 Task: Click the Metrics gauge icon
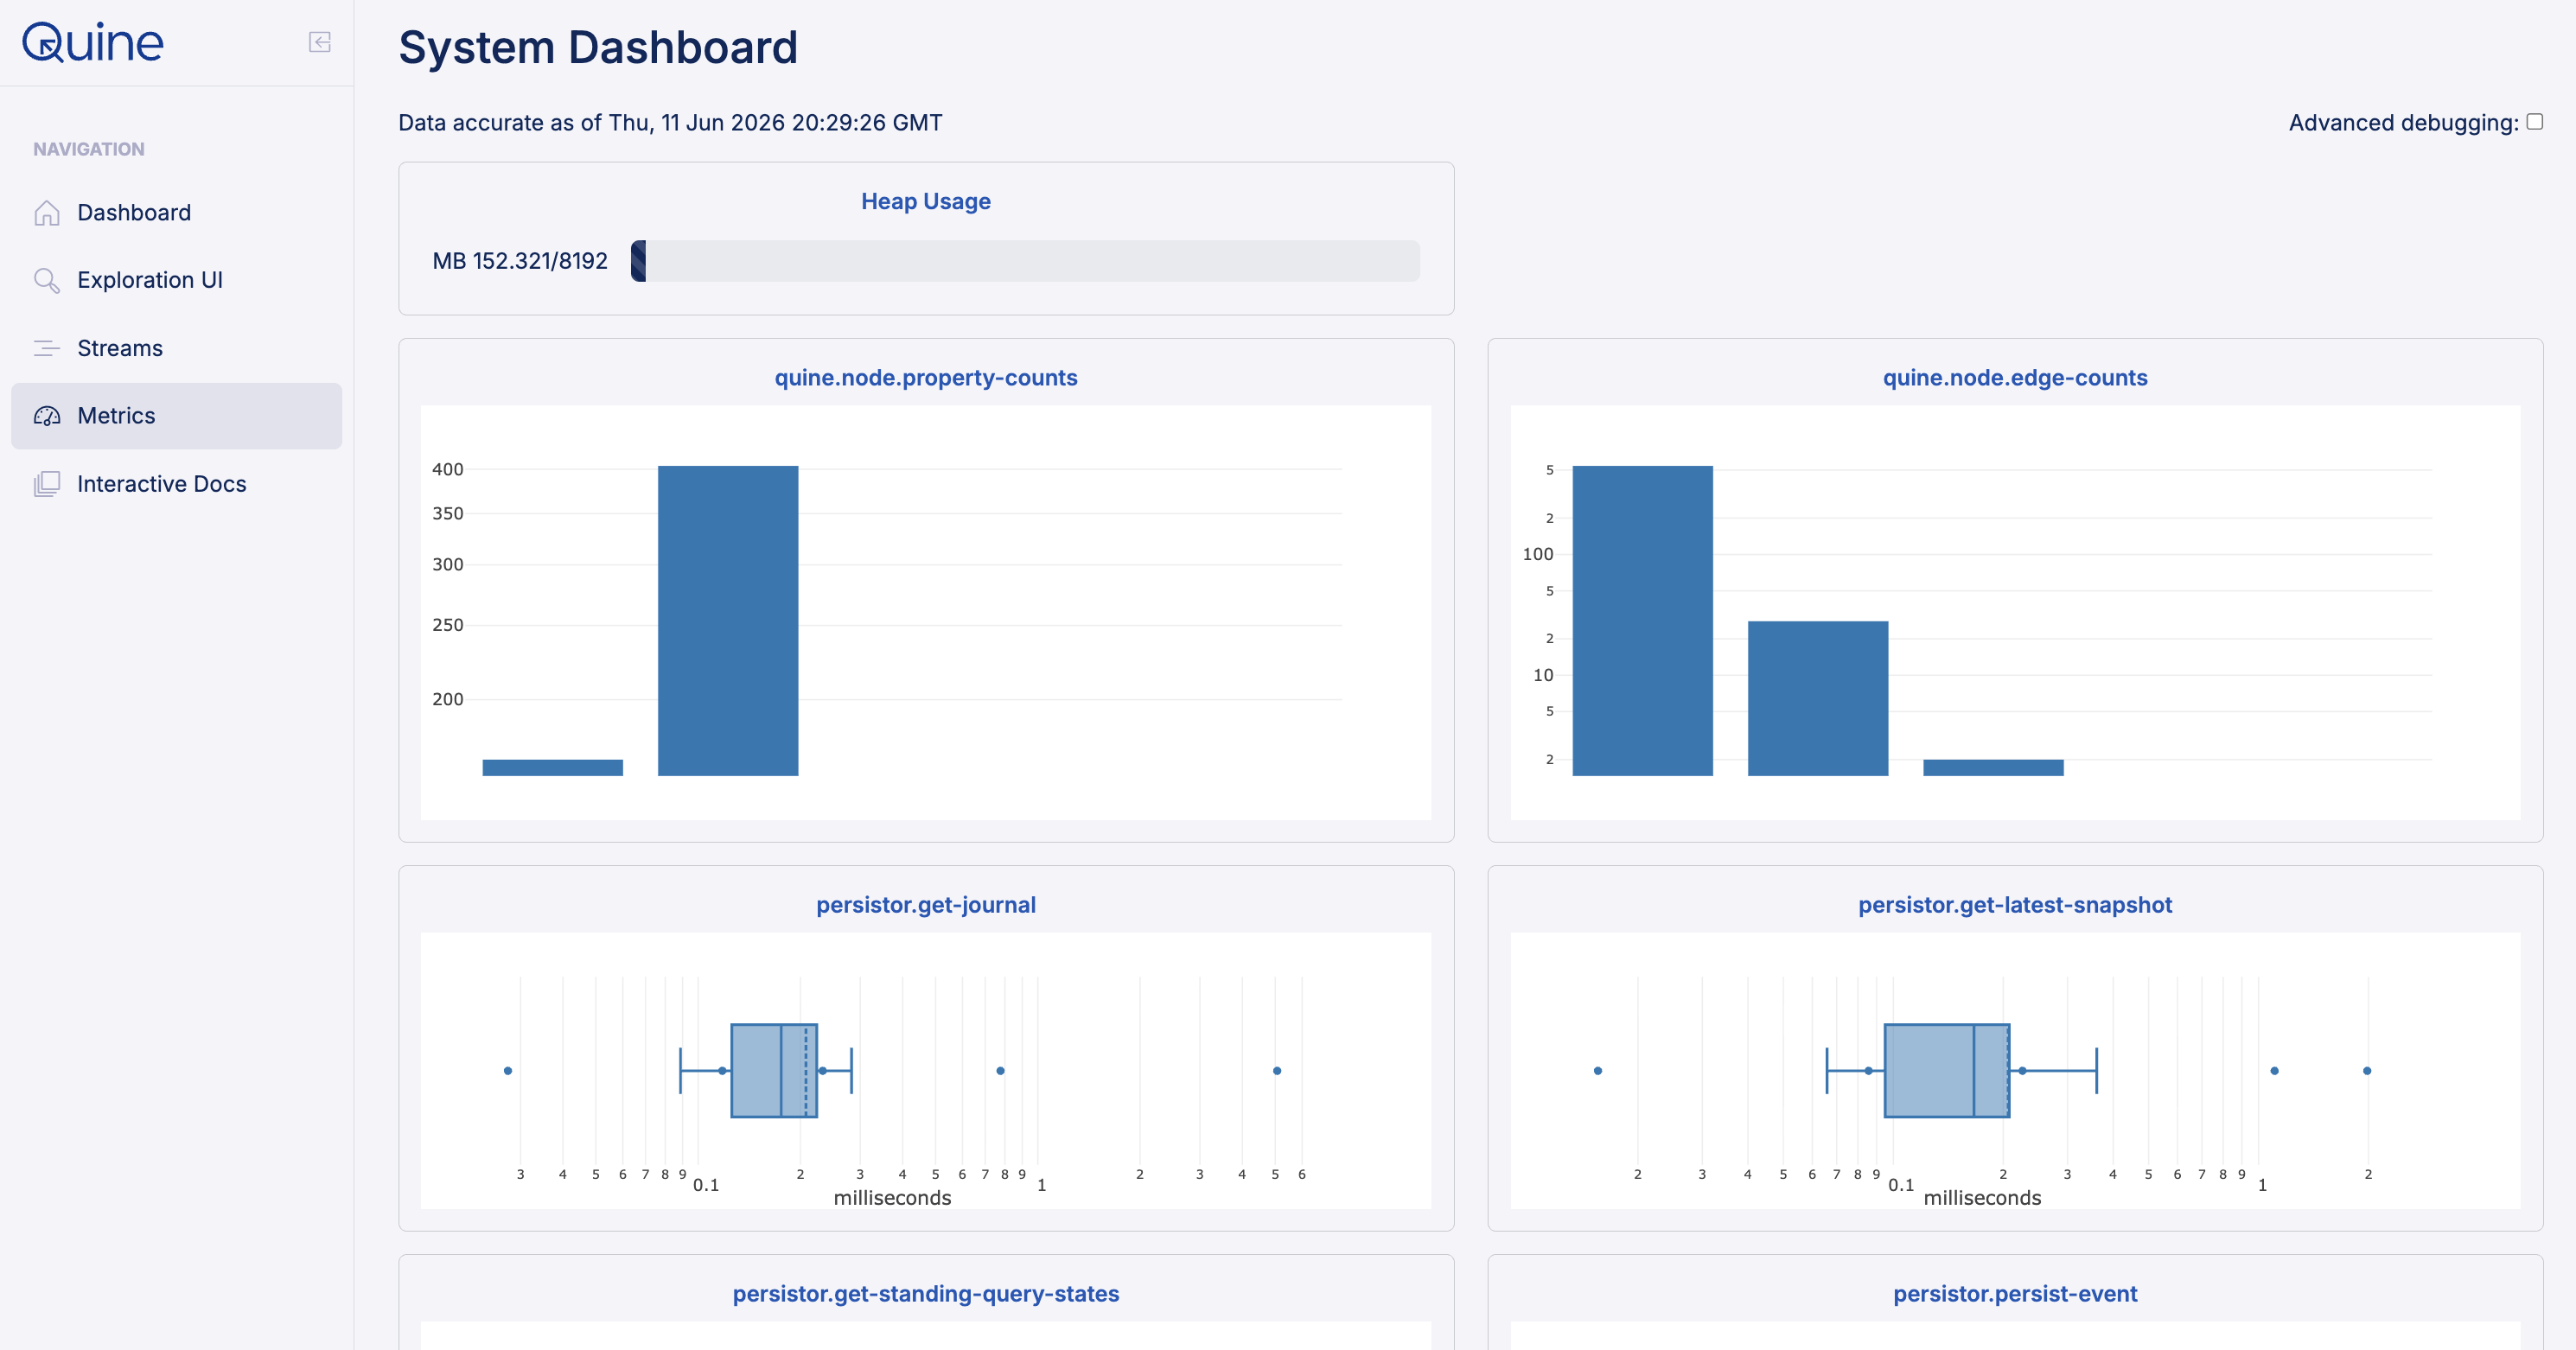pyautogui.click(x=47, y=416)
